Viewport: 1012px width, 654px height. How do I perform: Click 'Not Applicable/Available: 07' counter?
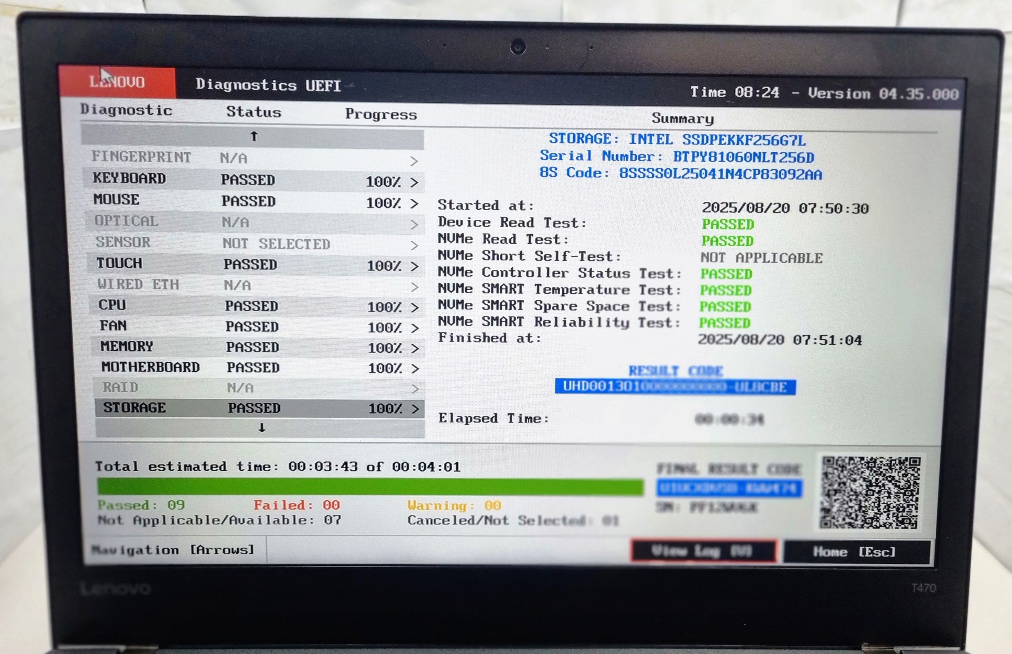[219, 520]
